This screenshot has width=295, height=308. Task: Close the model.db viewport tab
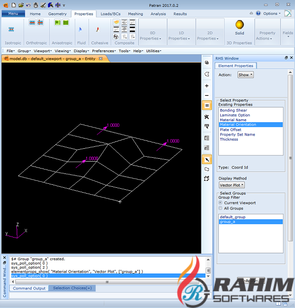101,59
